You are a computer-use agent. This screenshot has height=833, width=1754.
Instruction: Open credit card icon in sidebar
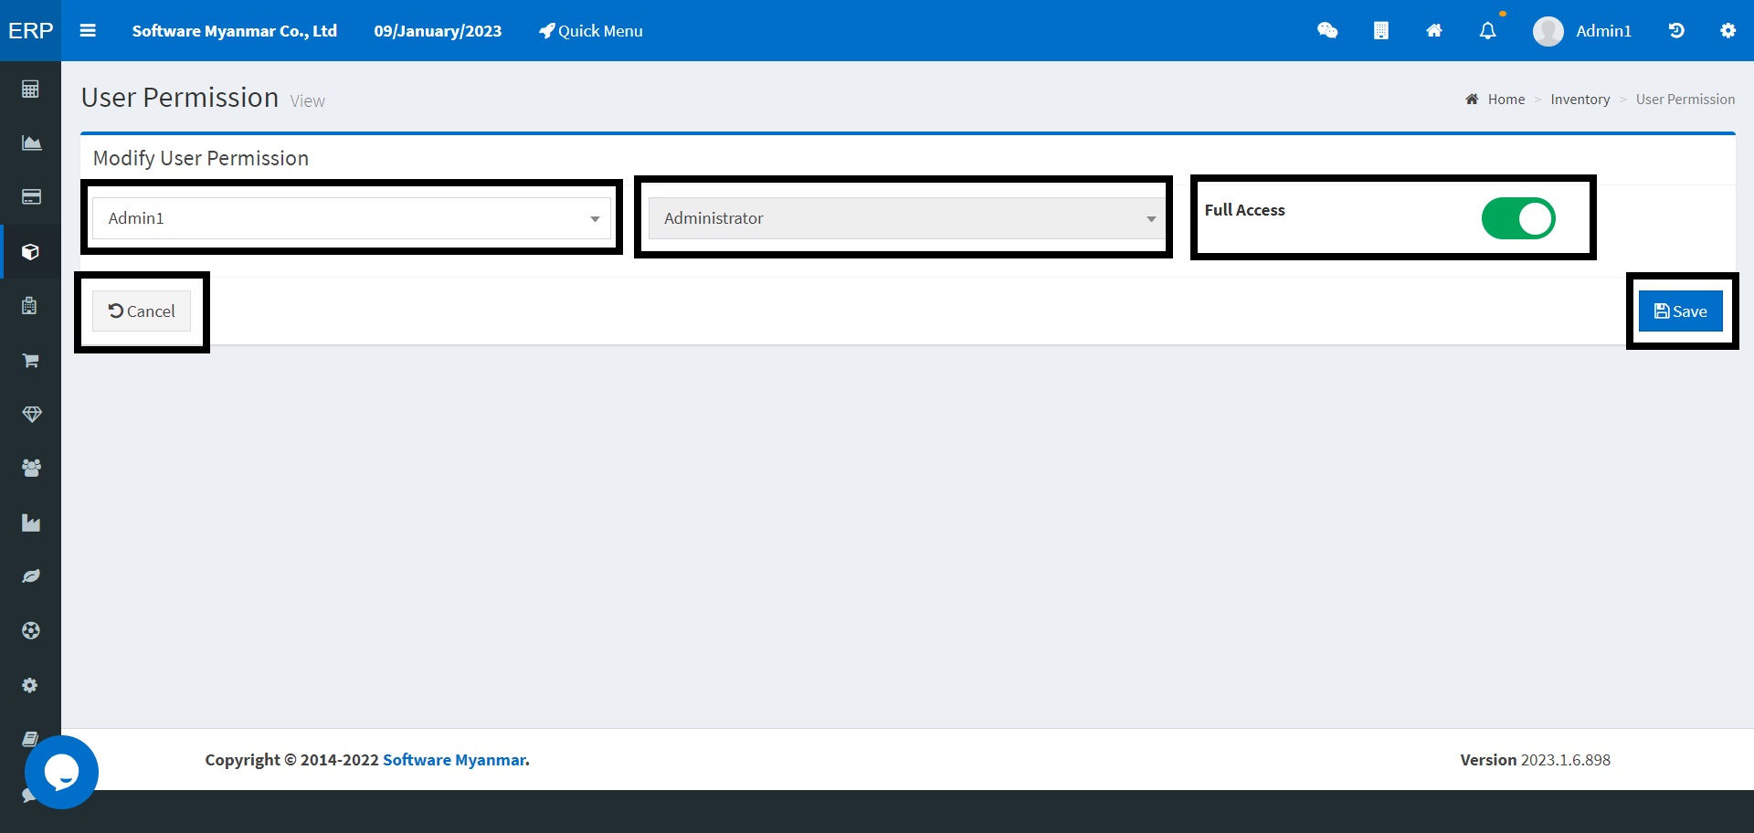tap(31, 197)
